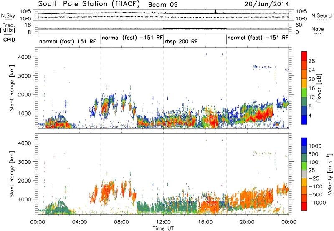The width and height of the screenshot is (334, 231).
Task: Click the '12:00' time axis label
Action: (163, 222)
